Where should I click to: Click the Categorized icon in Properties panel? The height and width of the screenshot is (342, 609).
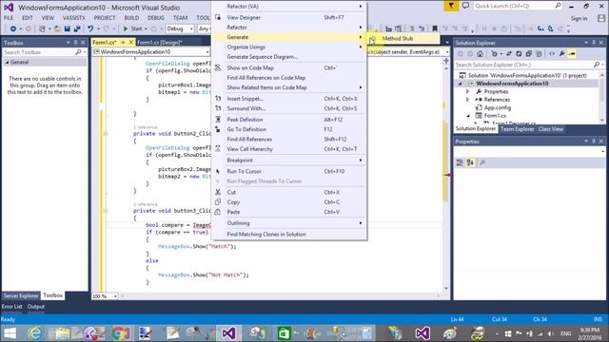[x=460, y=162]
